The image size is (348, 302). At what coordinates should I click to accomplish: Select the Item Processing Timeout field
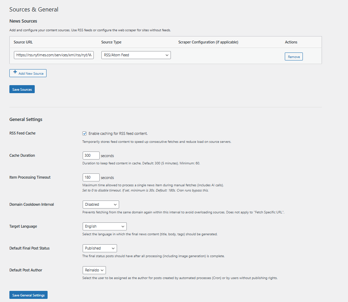pyautogui.click(x=91, y=177)
